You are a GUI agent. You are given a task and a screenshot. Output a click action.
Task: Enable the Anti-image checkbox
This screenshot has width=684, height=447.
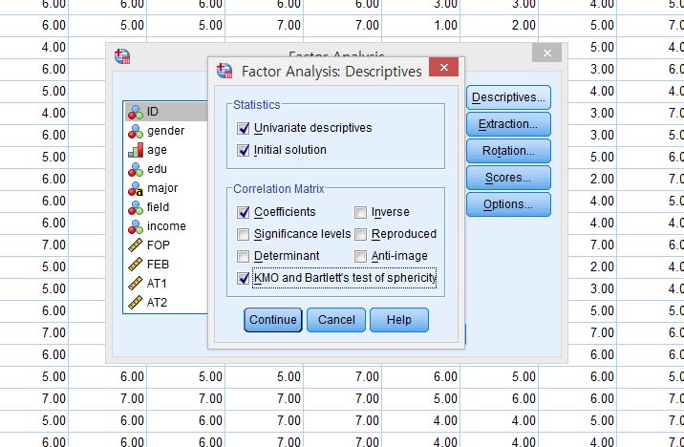(360, 256)
